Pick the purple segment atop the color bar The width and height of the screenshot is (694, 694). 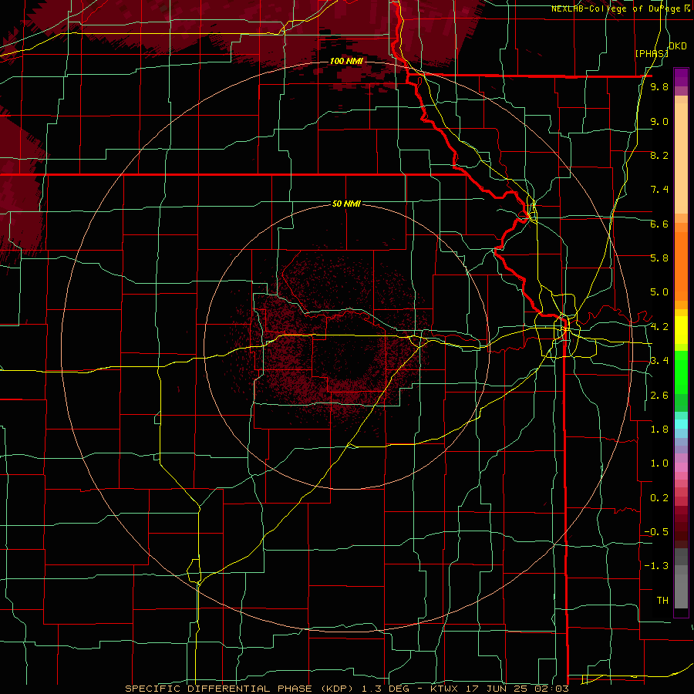[681, 77]
